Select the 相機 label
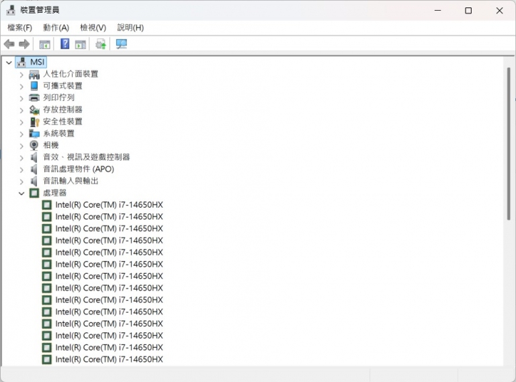Viewport: 516px width, 382px height. (50, 145)
